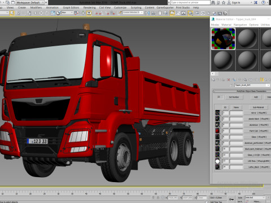Click the highlighted Show Shaded Material in Viewport icon
The image size is (271, 203).
pyautogui.click(x=262, y=80)
